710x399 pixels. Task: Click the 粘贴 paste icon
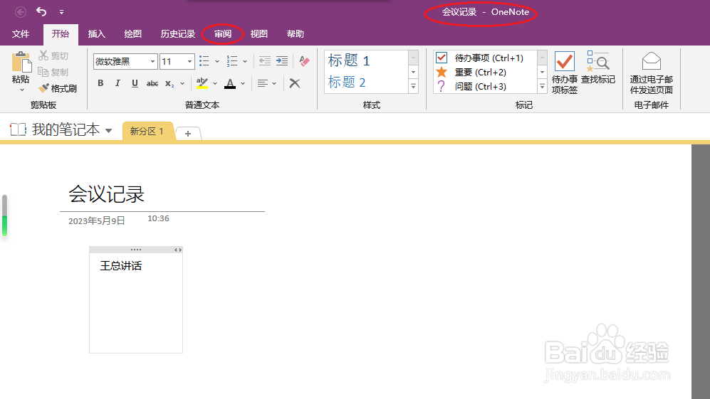coord(21,62)
